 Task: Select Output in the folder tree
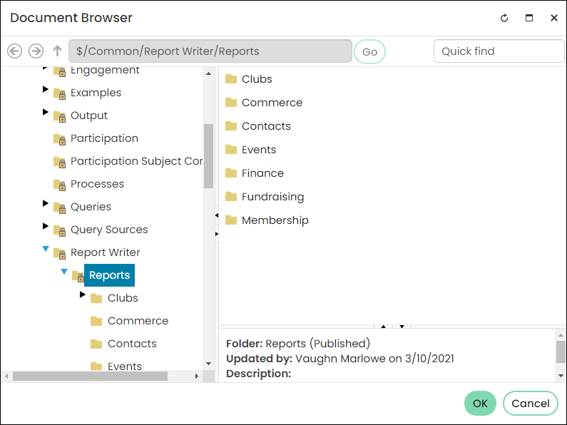tap(89, 116)
